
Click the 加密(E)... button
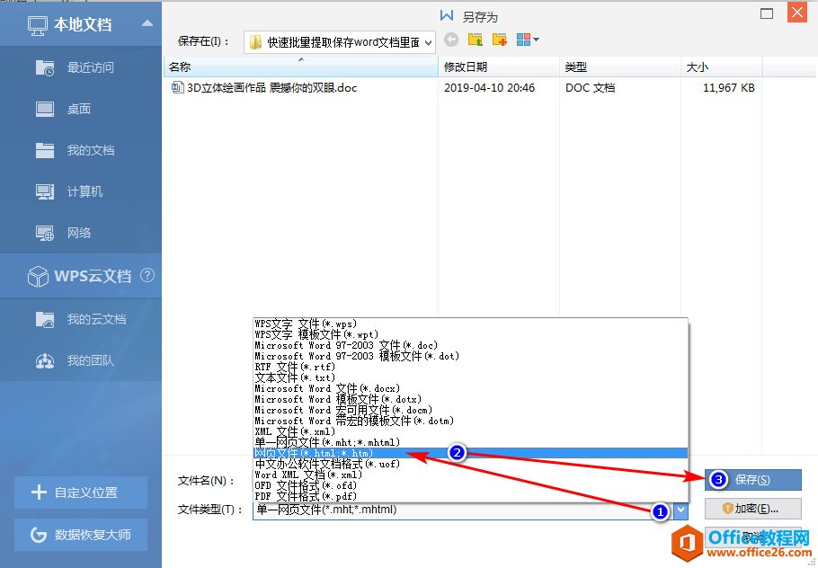click(752, 509)
